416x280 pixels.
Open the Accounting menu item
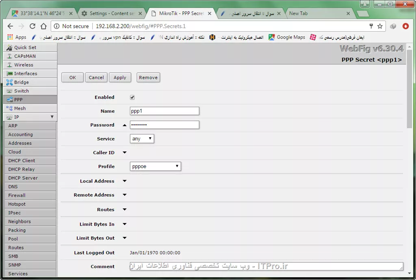[30, 135]
